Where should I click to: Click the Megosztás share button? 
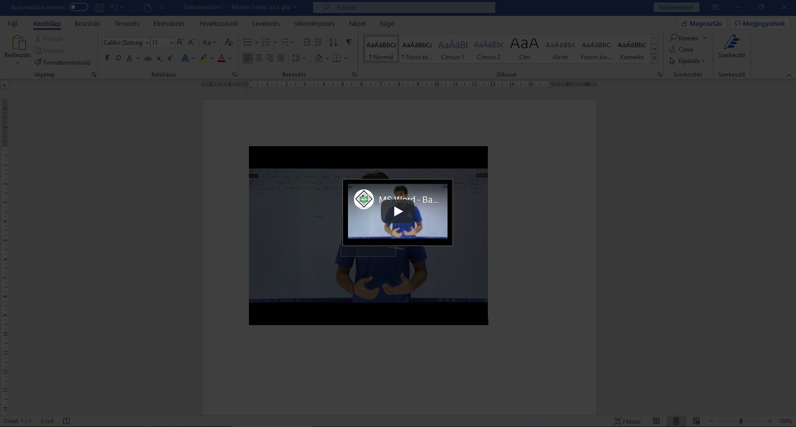click(701, 23)
